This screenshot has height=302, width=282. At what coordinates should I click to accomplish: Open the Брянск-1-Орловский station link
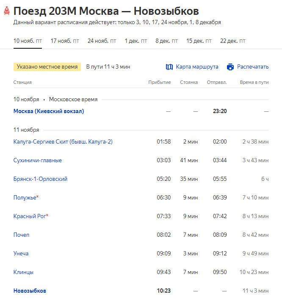[40, 179]
